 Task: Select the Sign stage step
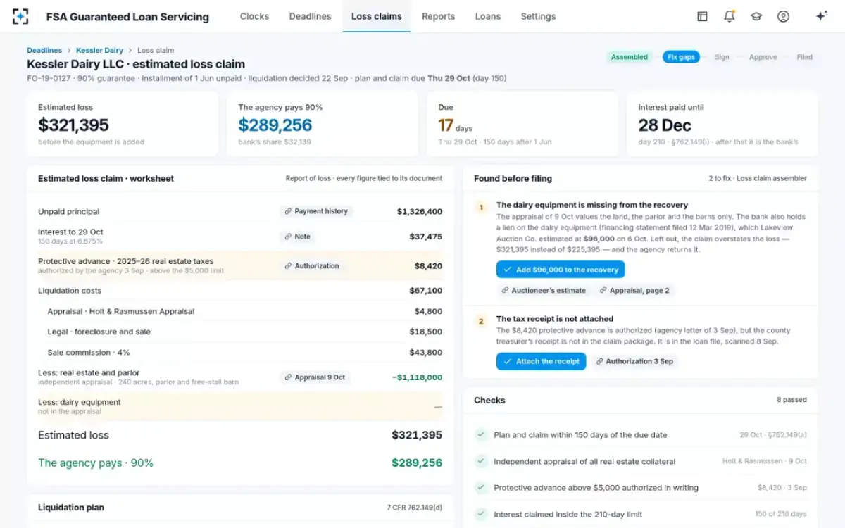pyautogui.click(x=722, y=57)
